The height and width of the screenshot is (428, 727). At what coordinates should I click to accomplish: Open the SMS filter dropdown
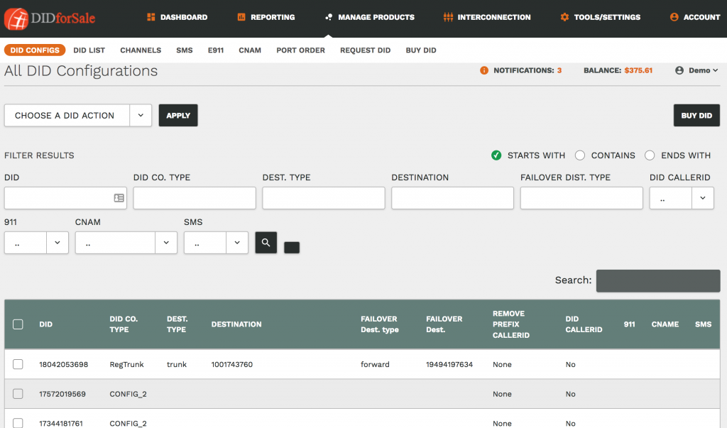coord(216,243)
